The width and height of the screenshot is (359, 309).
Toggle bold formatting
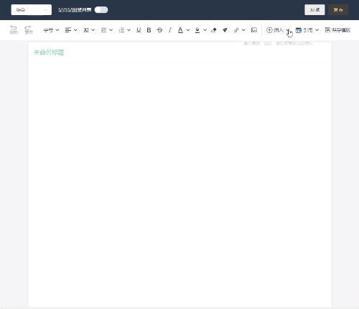(x=149, y=30)
